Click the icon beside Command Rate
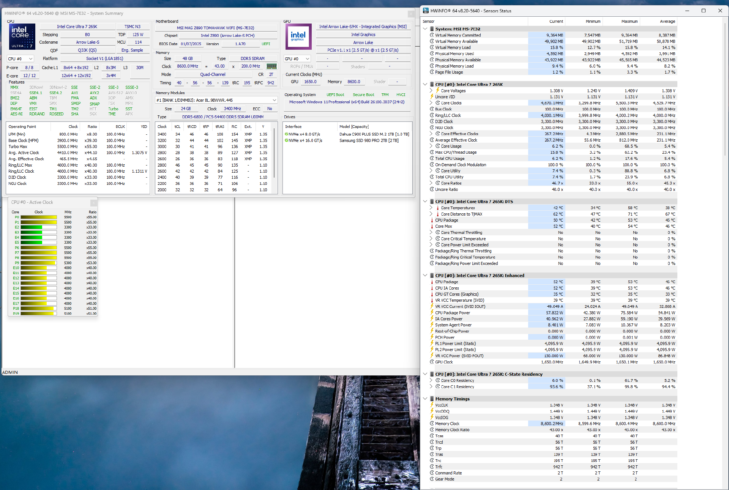This screenshot has height=490, width=729. [432, 473]
